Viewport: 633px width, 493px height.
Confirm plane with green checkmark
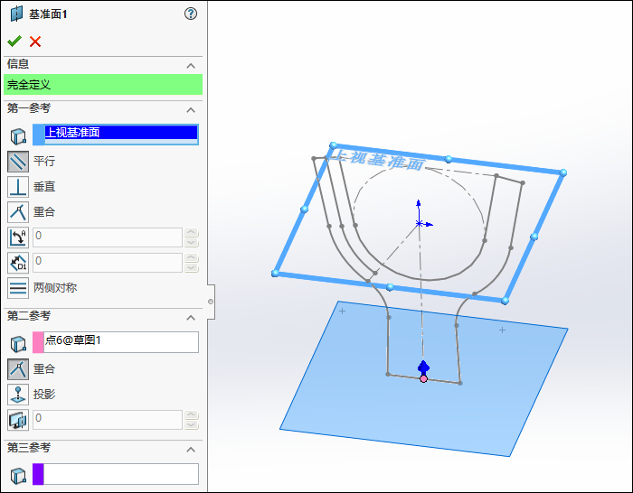point(14,42)
